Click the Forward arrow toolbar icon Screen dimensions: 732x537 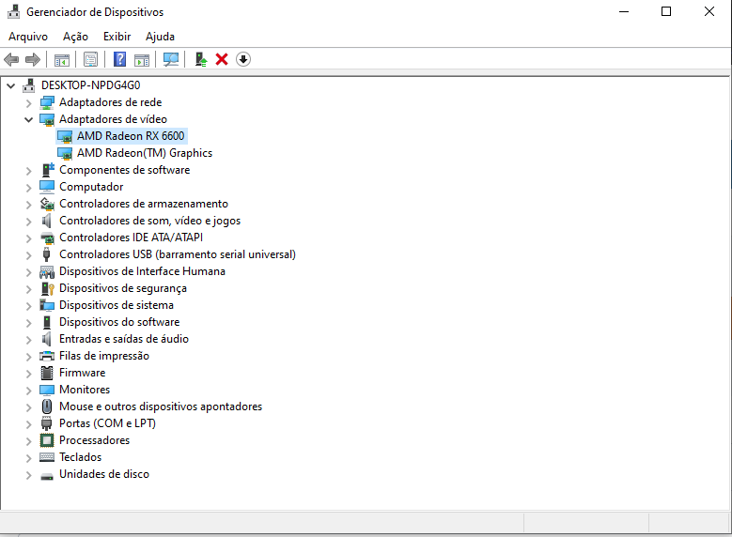[33, 59]
